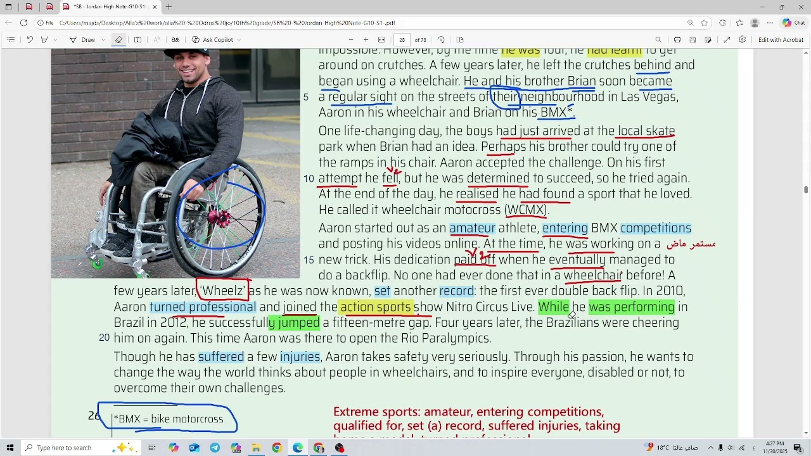811x456 pixels.
Task: Add this page to favorites
Action: click(x=704, y=23)
